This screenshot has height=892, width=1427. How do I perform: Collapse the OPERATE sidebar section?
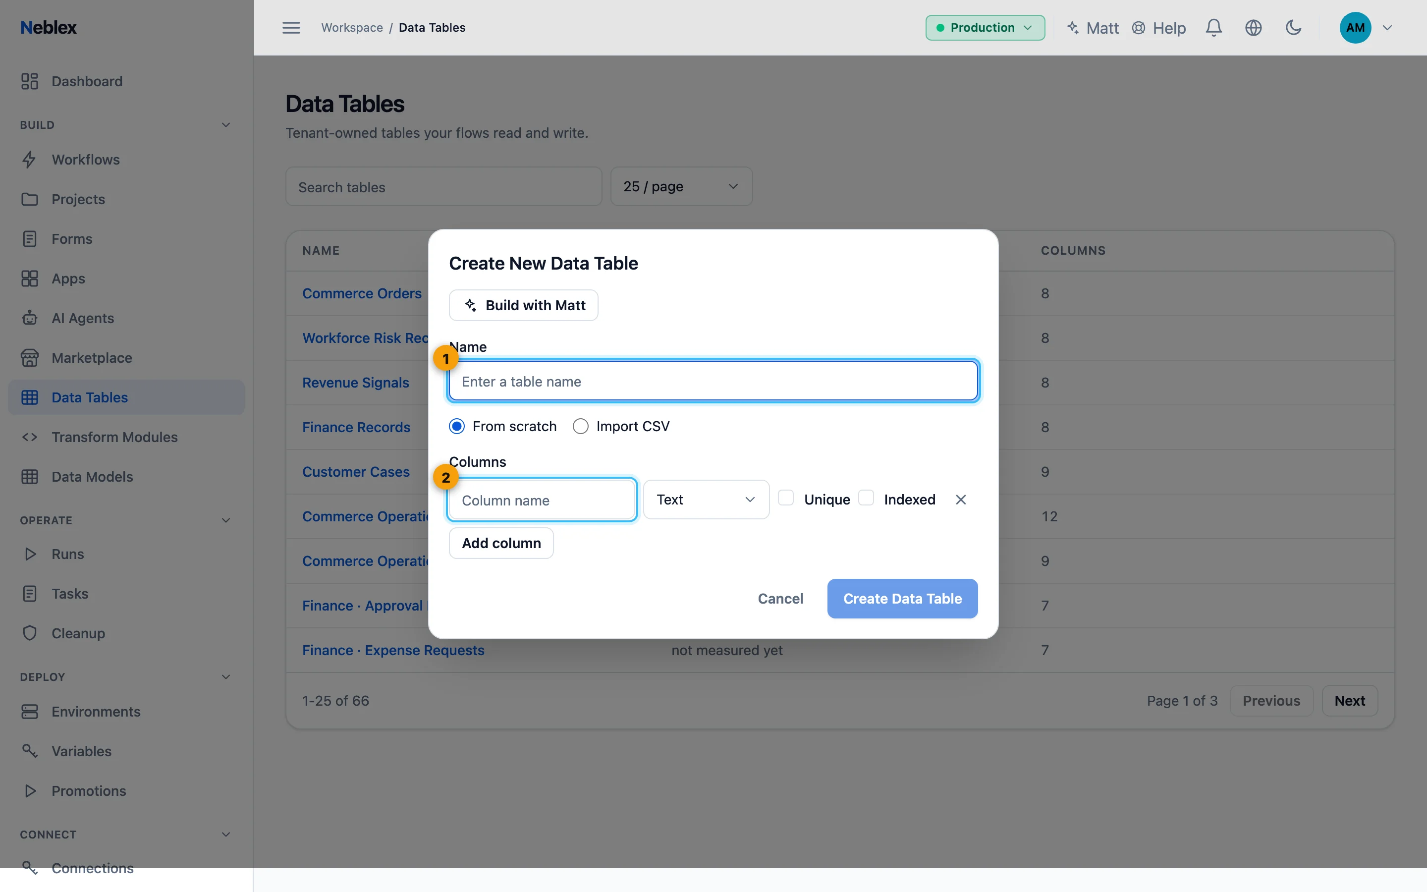[226, 520]
